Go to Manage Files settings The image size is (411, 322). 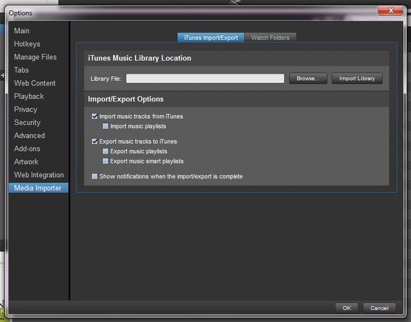(35, 57)
